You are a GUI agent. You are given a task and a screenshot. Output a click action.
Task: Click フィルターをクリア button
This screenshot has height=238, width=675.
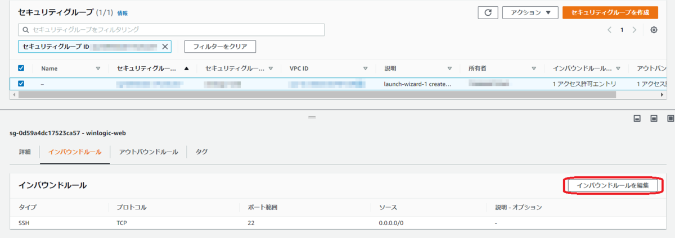[x=220, y=46]
